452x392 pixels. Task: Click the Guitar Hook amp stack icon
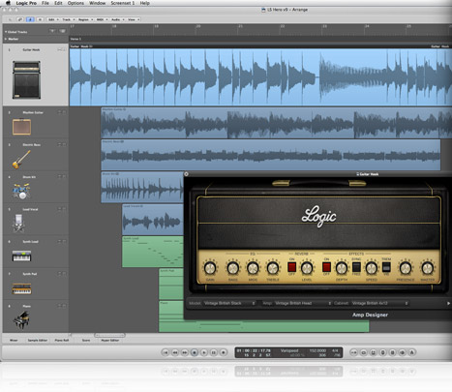pos(26,80)
